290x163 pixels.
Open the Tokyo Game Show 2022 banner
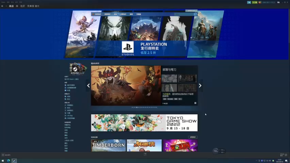coord(144,123)
